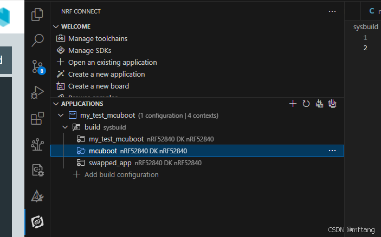
Task: Select Manage toolchains
Action: click(98, 38)
